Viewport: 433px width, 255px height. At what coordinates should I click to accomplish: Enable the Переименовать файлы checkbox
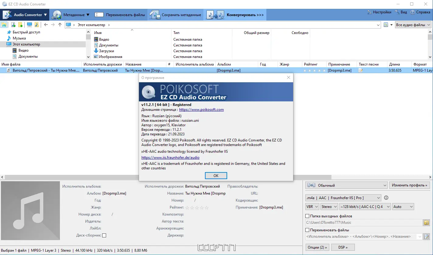[307, 229]
